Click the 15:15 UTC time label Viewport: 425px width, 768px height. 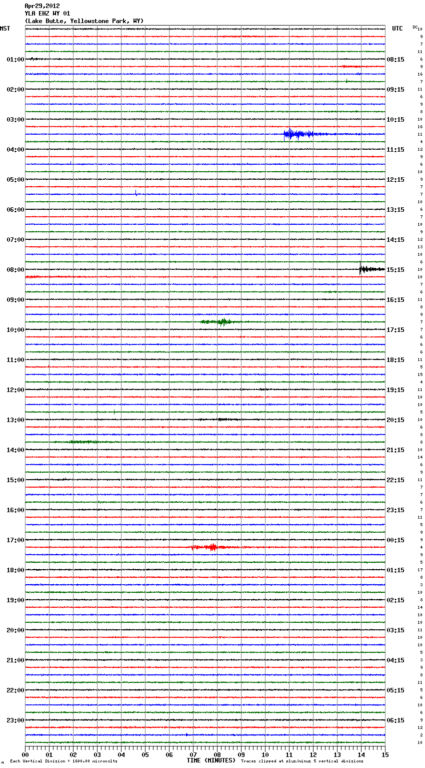pyautogui.click(x=395, y=269)
